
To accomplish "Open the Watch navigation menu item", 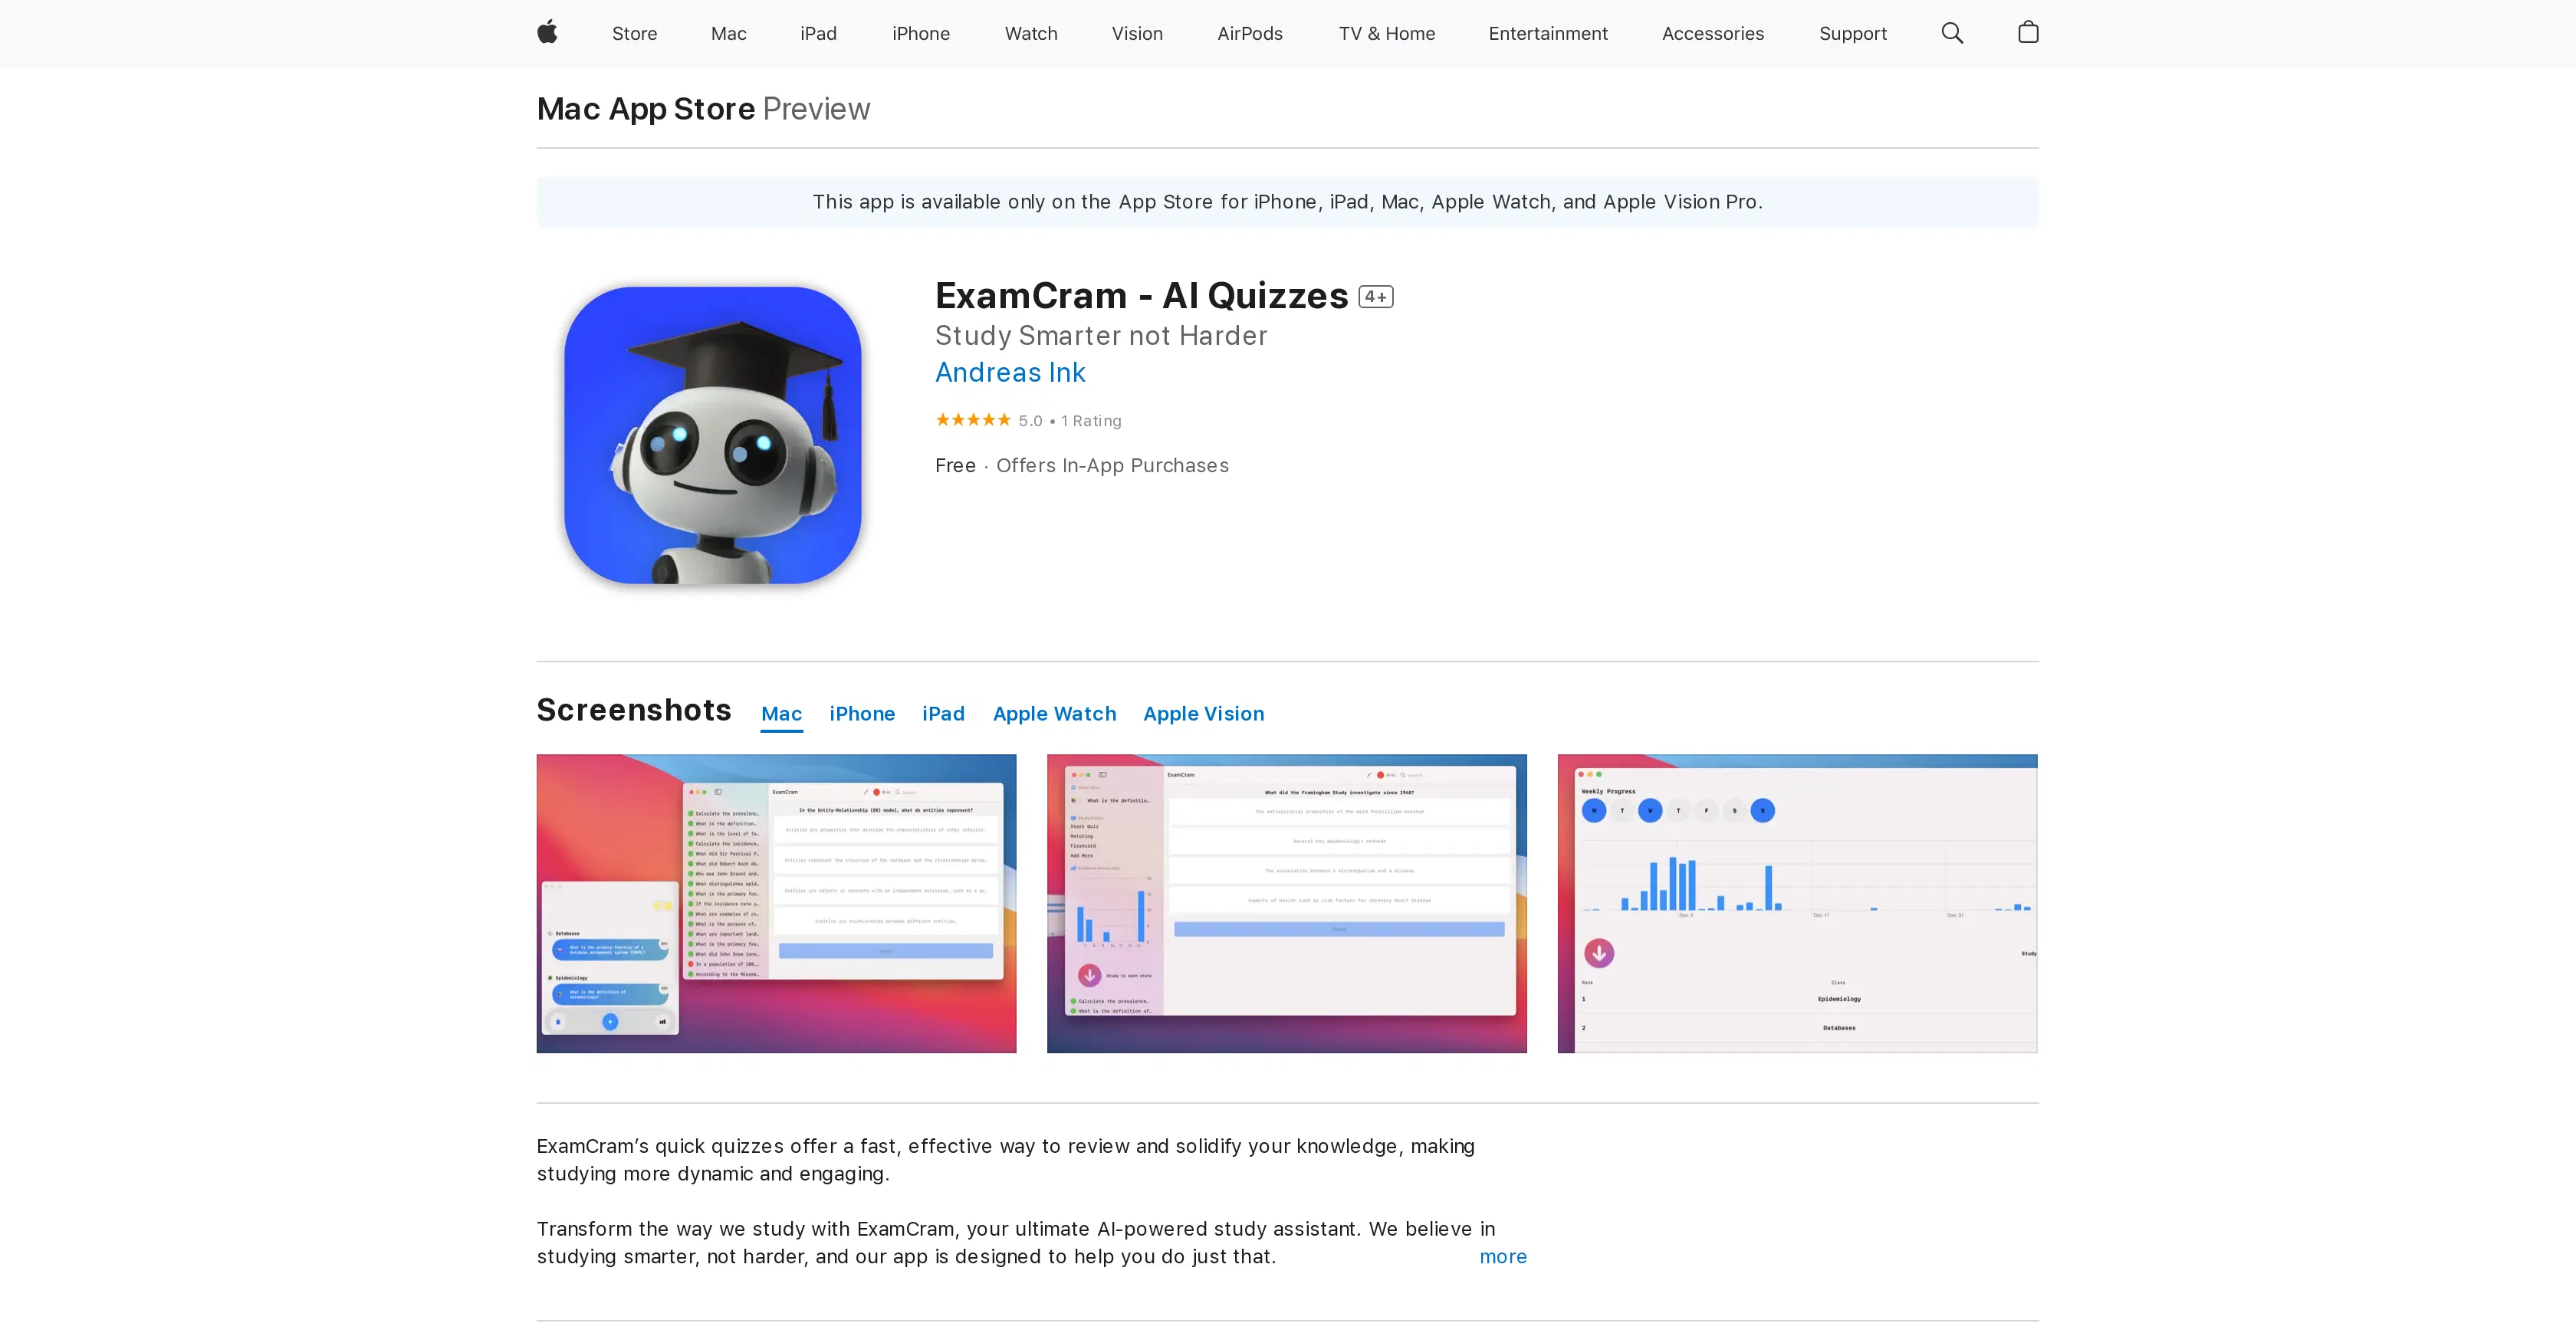I will click(1031, 33).
